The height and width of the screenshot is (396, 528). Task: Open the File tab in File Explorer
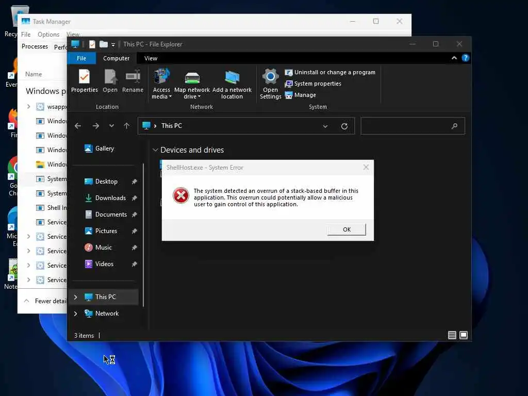[81, 58]
